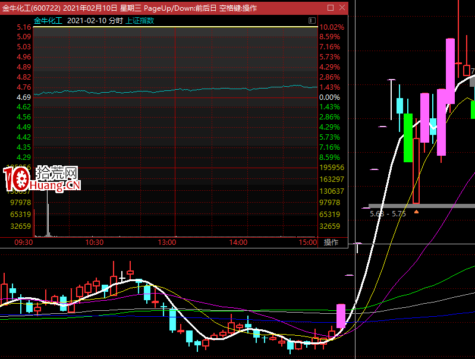Click the 163297 volume label

click(x=332, y=179)
